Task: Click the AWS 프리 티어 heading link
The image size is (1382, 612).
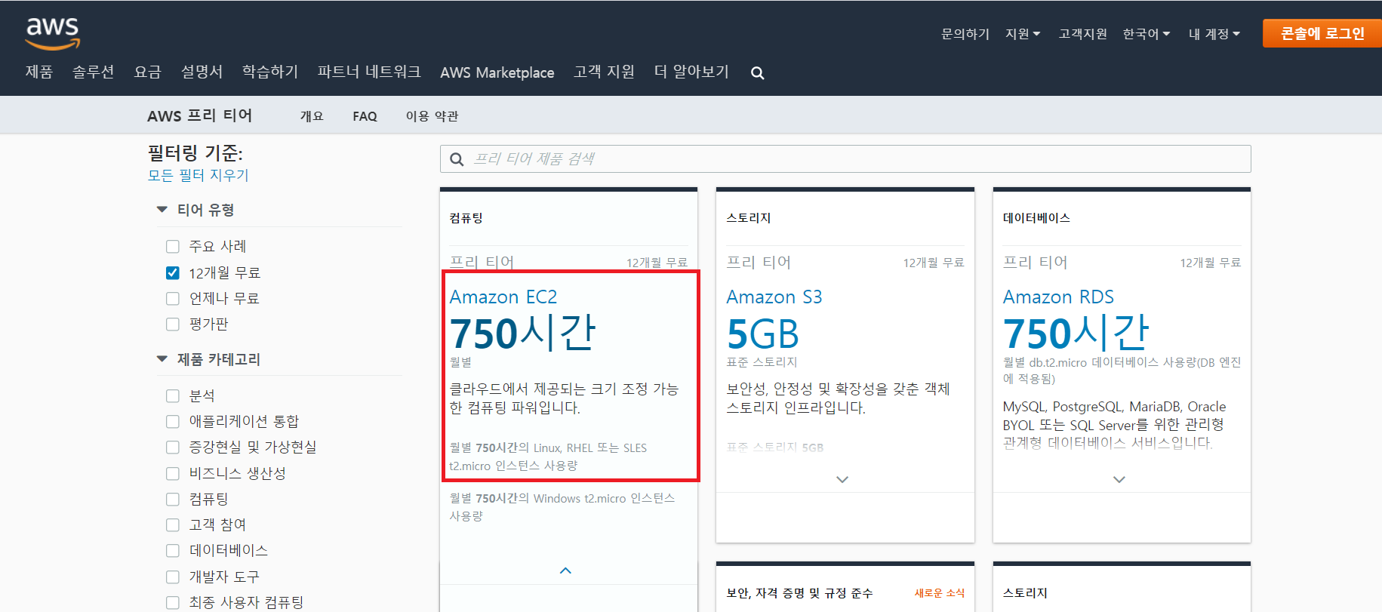Action: 200,115
